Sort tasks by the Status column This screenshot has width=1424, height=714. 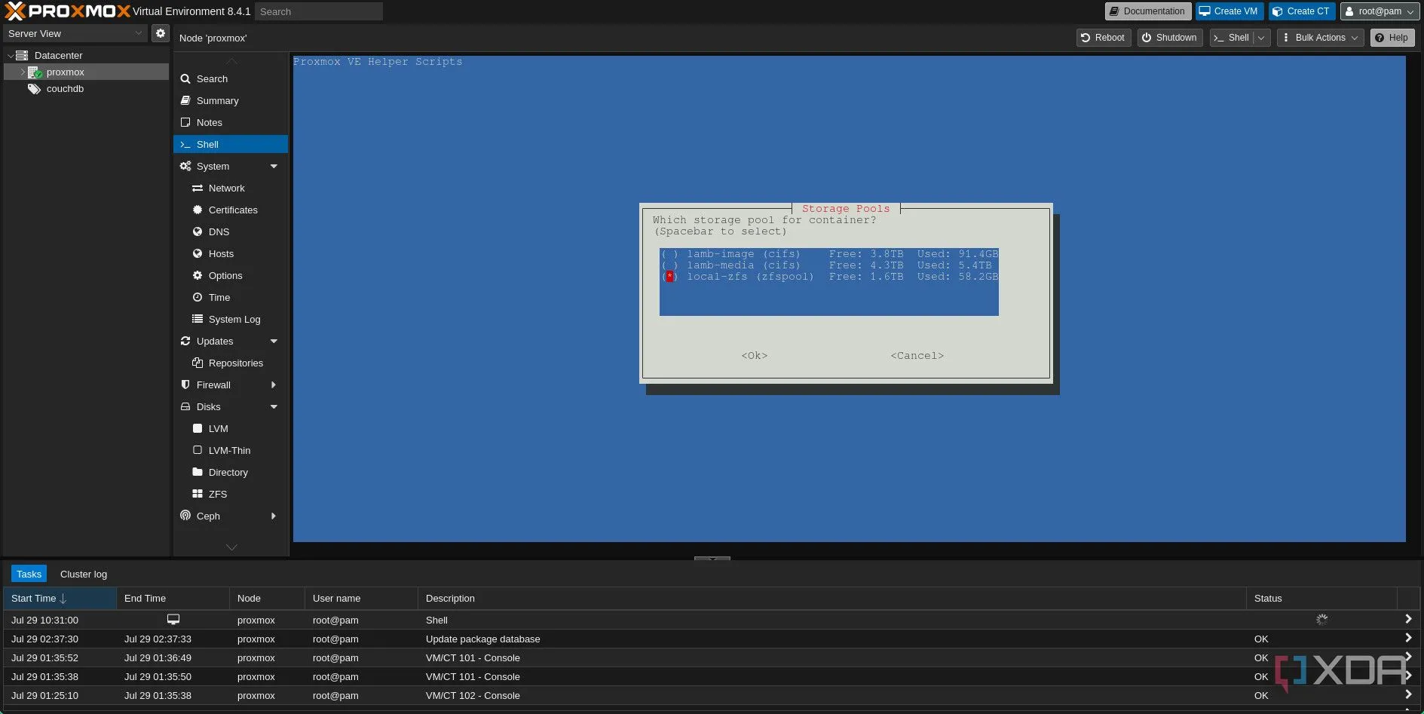[1321, 599]
